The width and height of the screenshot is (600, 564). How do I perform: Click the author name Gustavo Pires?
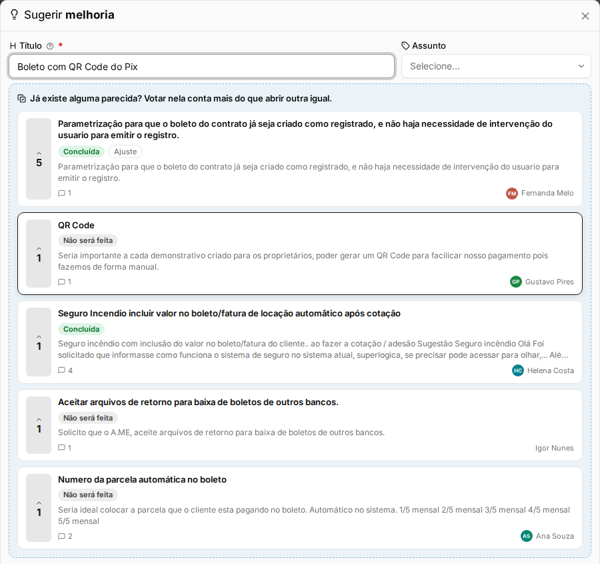[549, 282]
